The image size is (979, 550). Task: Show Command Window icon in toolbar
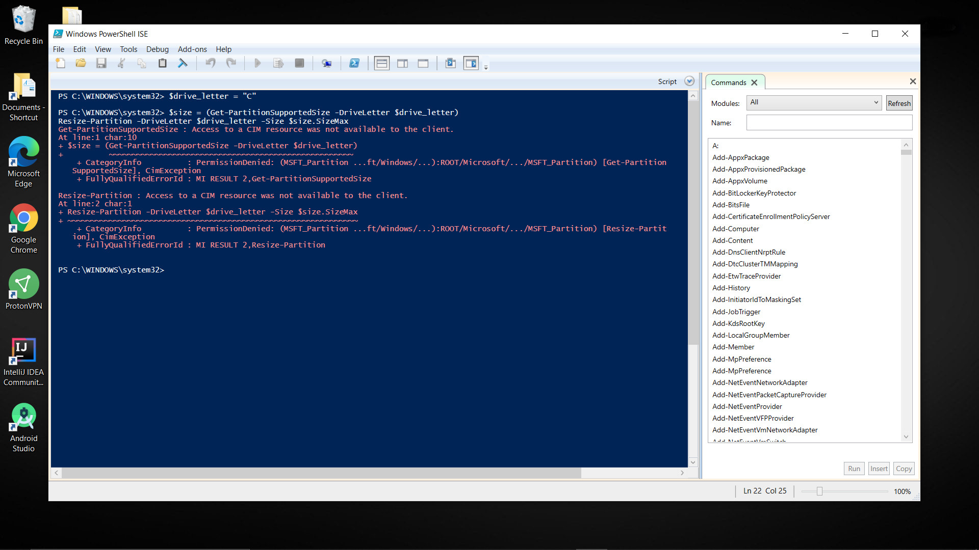click(x=451, y=63)
